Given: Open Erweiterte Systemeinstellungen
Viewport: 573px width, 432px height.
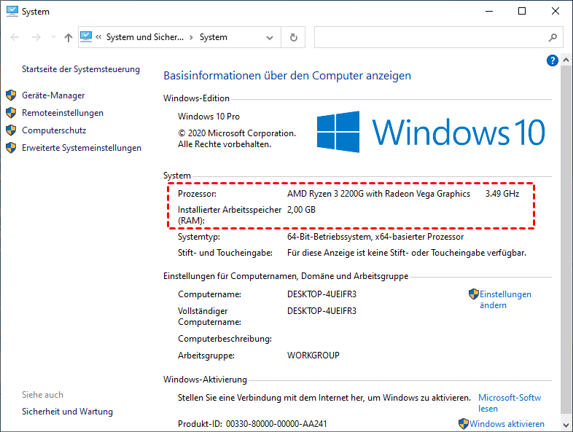Looking at the screenshot, I should [x=82, y=148].
